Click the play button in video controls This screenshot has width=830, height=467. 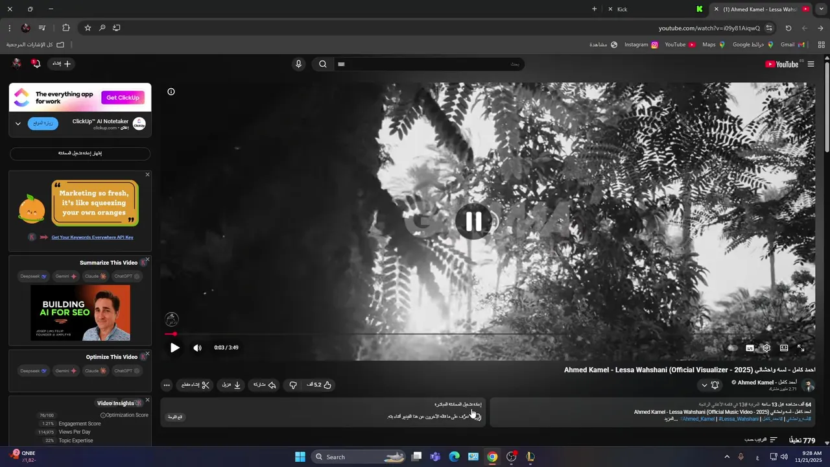click(x=174, y=348)
